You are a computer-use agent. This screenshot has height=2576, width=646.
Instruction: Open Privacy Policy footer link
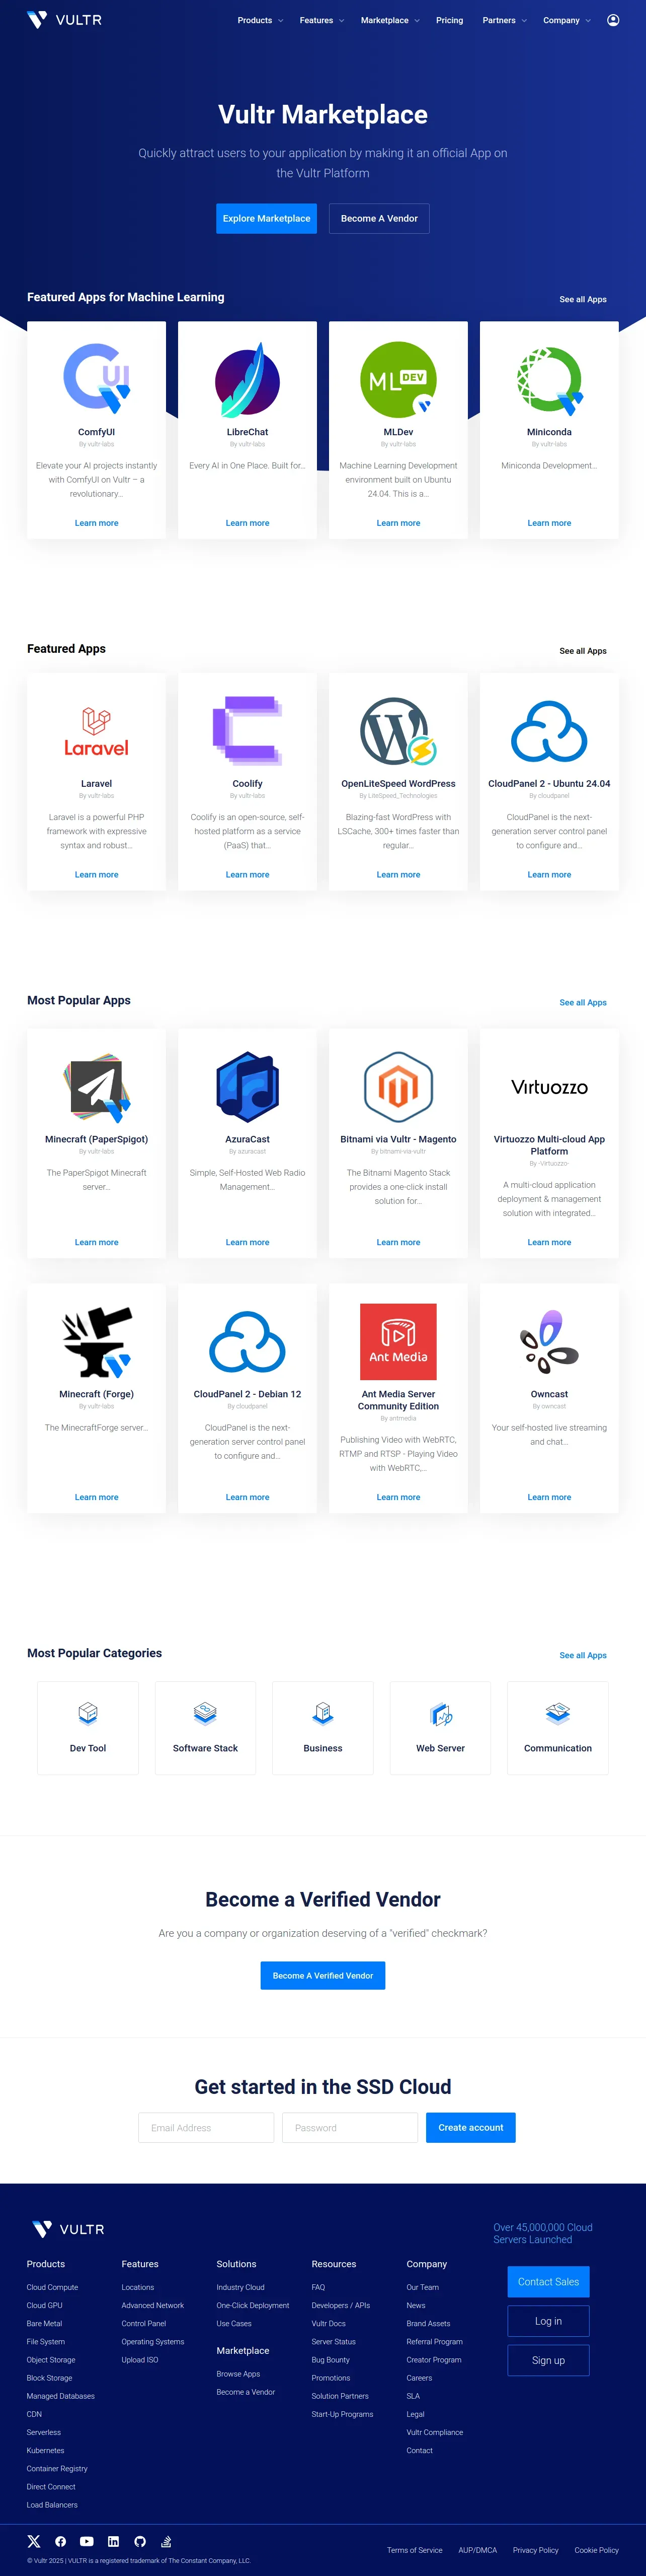(x=536, y=2550)
